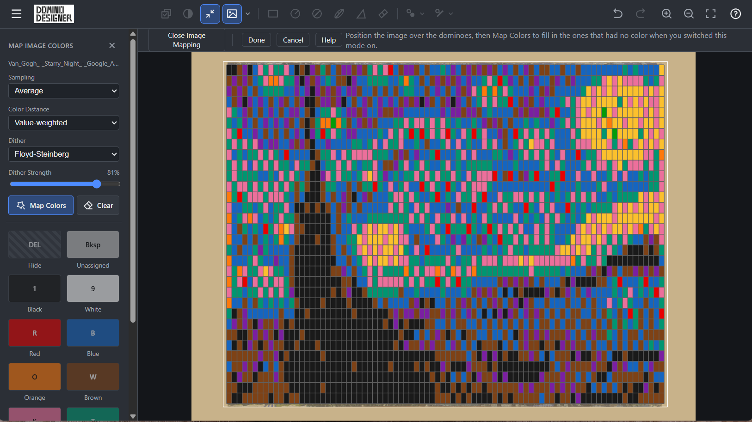The width and height of the screenshot is (752, 422).
Task: Close the Map Image Colors panel
Action: tap(112, 45)
